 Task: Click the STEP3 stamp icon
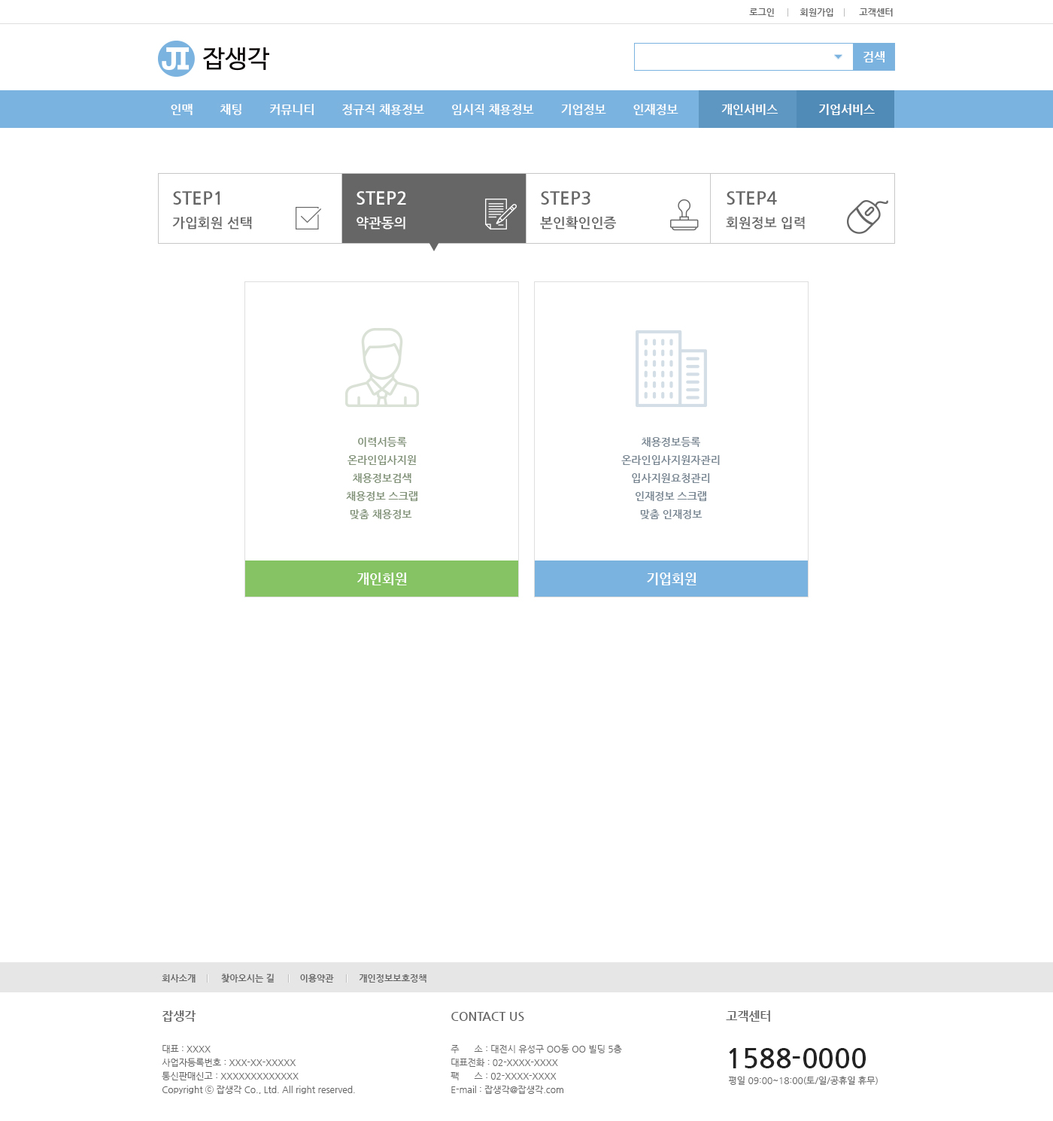point(684,215)
